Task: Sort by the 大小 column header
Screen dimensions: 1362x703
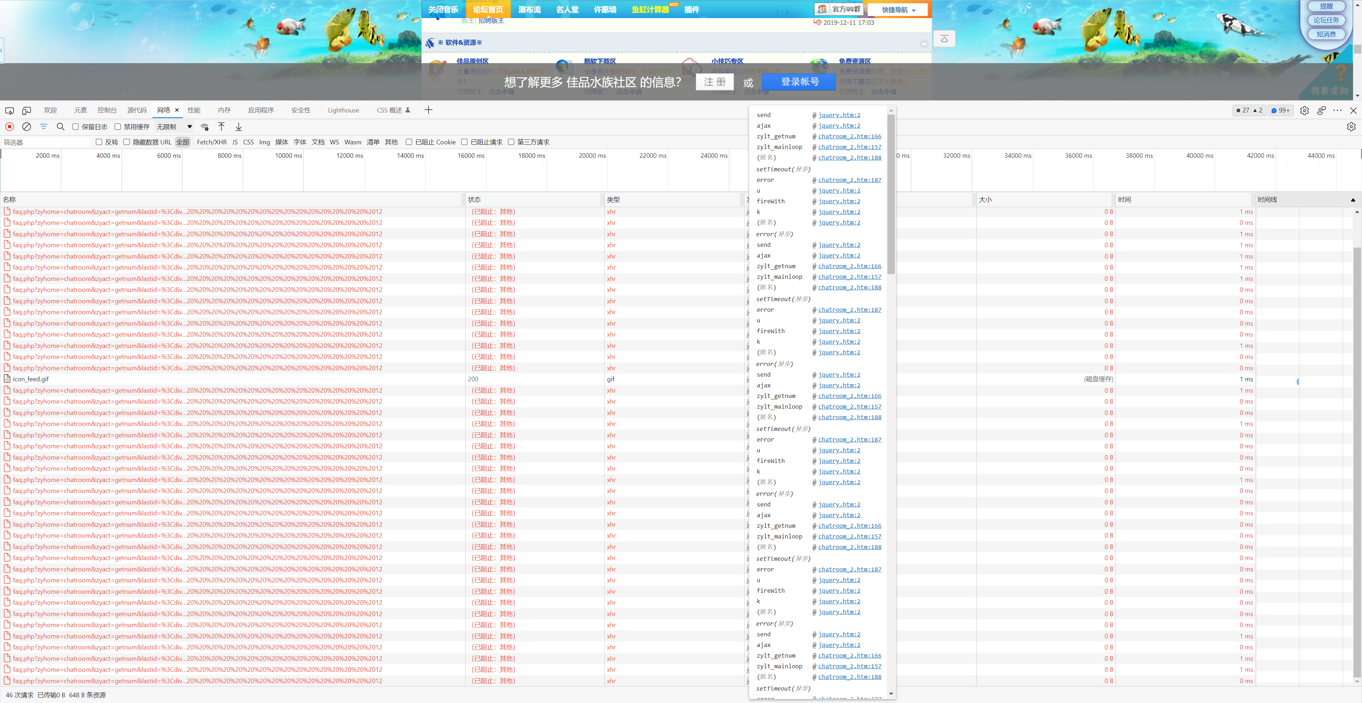Action: coord(1044,200)
